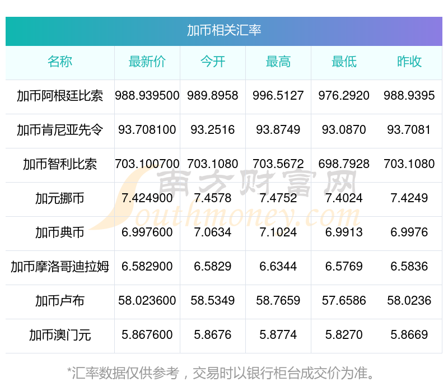Screen dimensions: 448x391
Task: Select the 最高 column header
Action: tap(278, 62)
